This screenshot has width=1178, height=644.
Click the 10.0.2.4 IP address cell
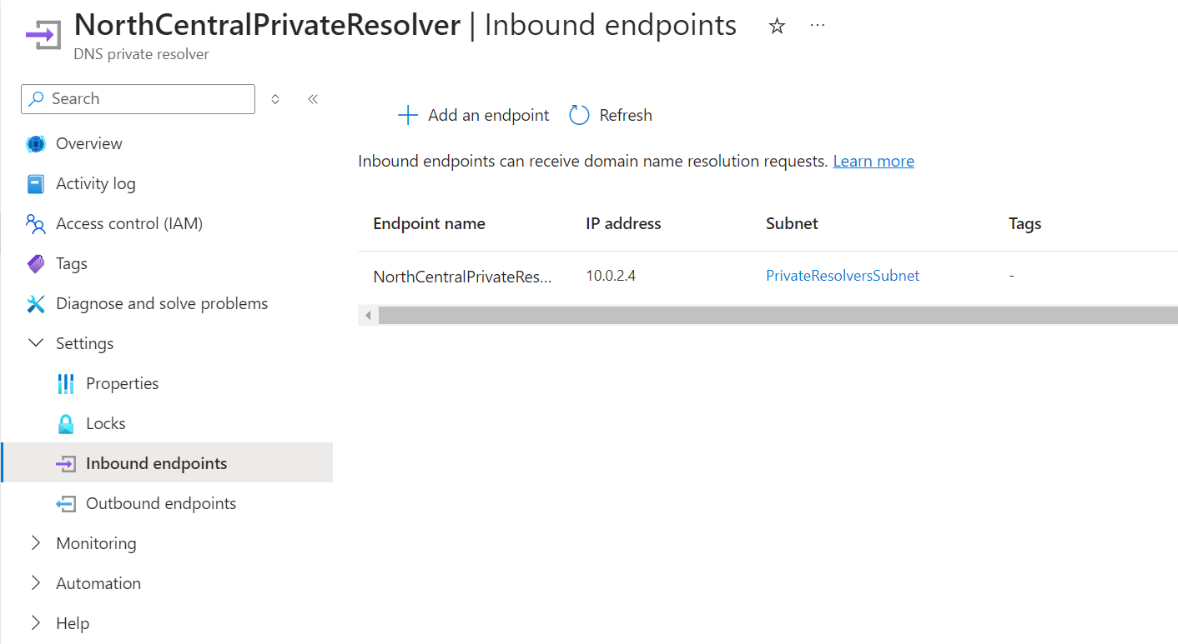[611, 276]
